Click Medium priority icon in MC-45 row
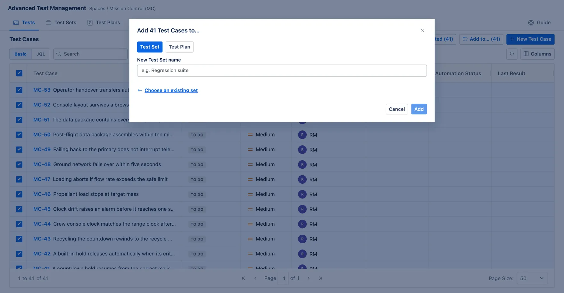The height and width of the screenshot is (293, 564). (x=250, y=209)
